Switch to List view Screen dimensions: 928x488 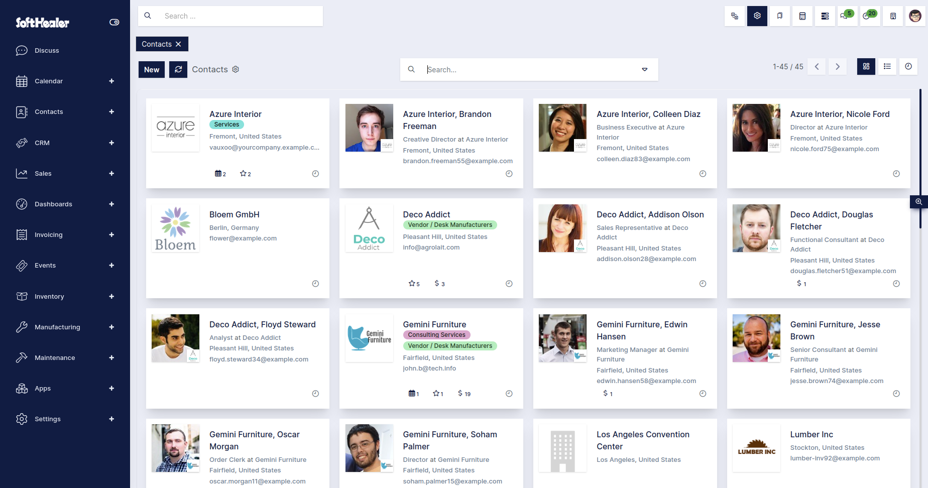(x=887, y=66)
